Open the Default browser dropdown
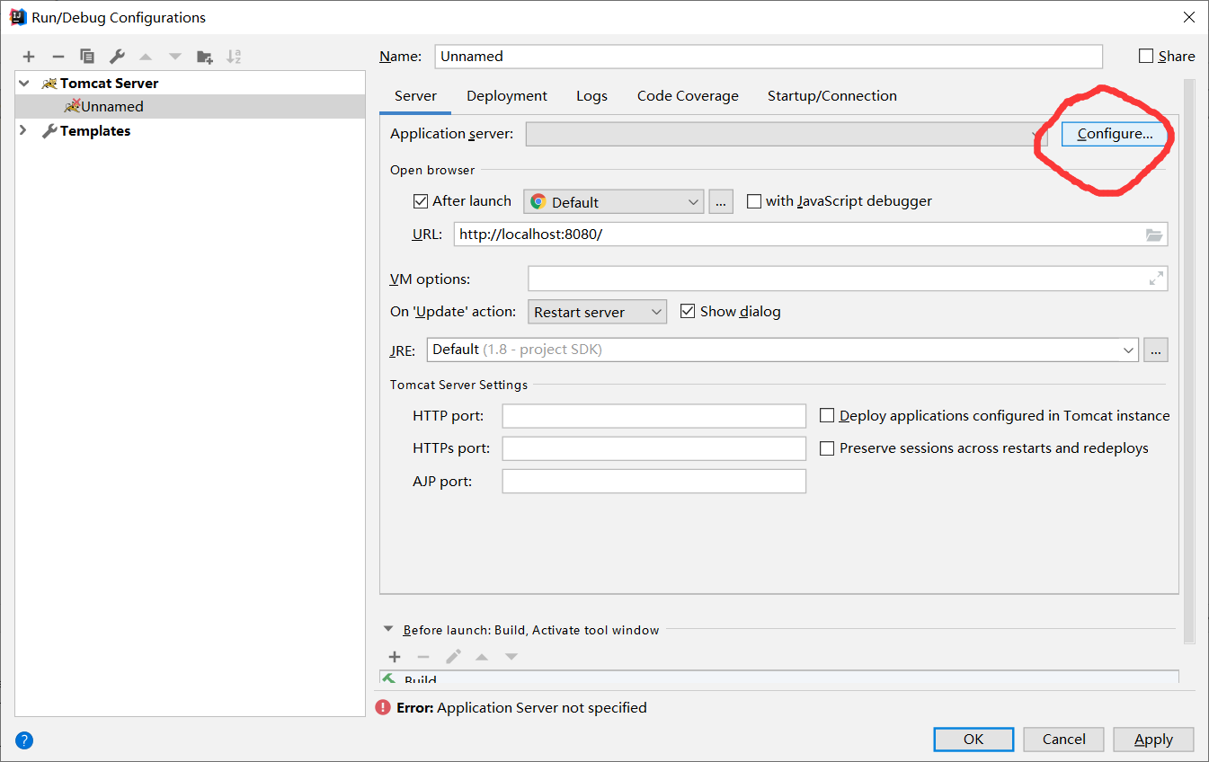Image resolution: width=1209 pixels, height=762 pixels. click(614, 201)
